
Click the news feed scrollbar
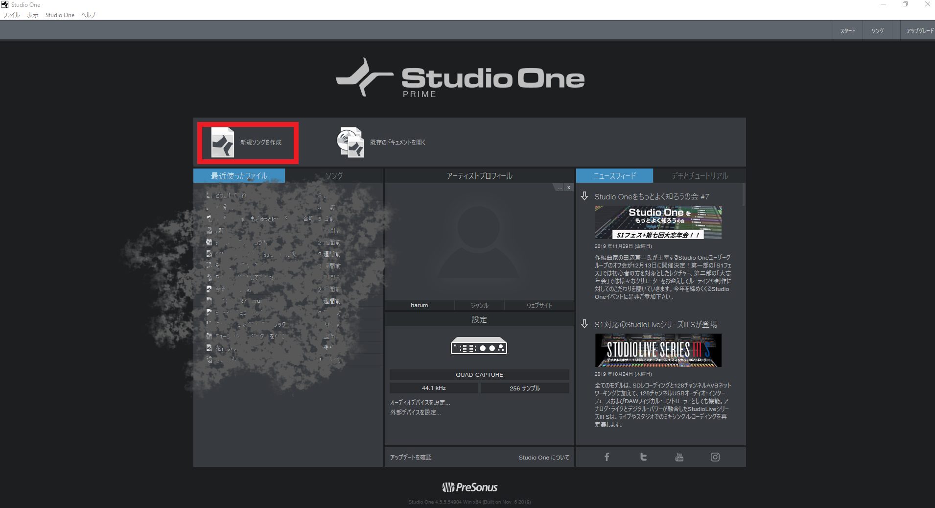pos(744,195)
